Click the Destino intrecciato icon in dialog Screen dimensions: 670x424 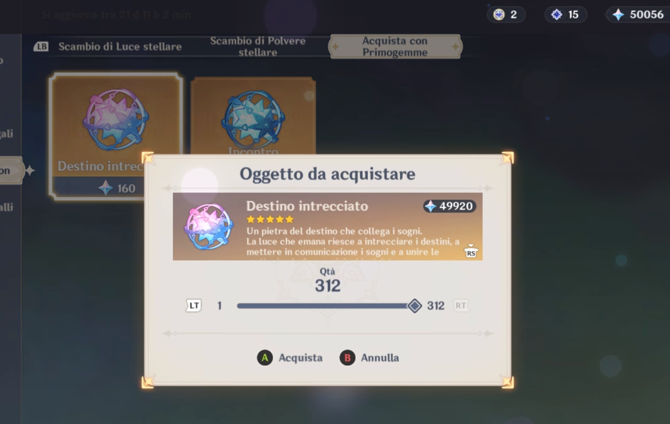208,227
